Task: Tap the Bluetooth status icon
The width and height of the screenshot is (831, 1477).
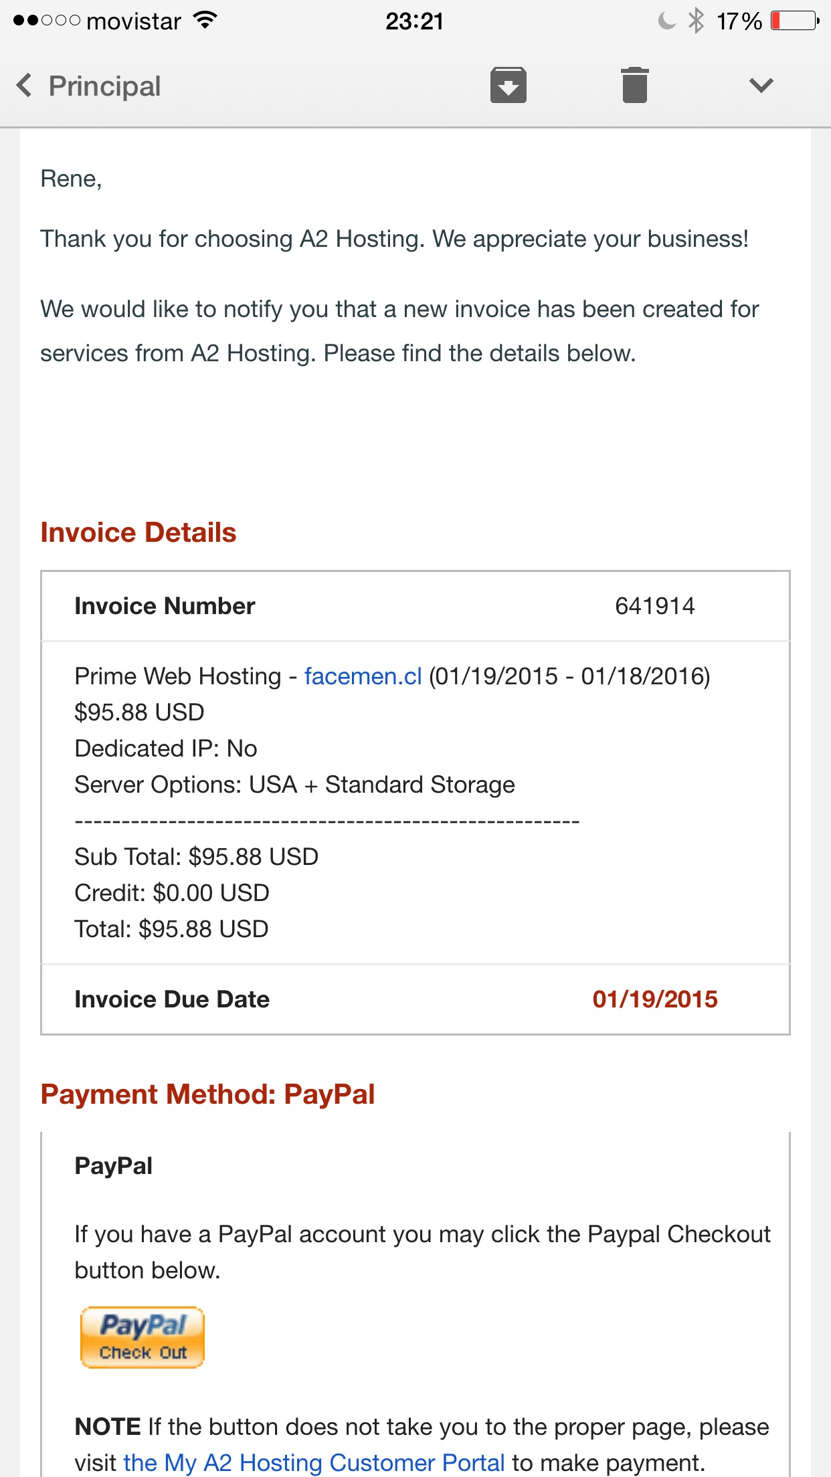Action: 697,21
